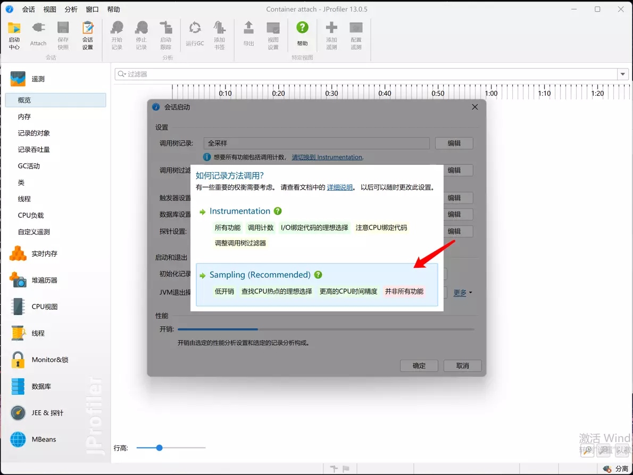Viewport: 633px width, 475px height.
Task: Choose the Sampling (Recommended) option
Action: click(260, 275)
